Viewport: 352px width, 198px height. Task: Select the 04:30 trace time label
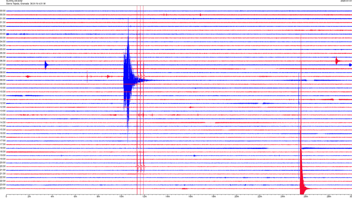[3, 45]
